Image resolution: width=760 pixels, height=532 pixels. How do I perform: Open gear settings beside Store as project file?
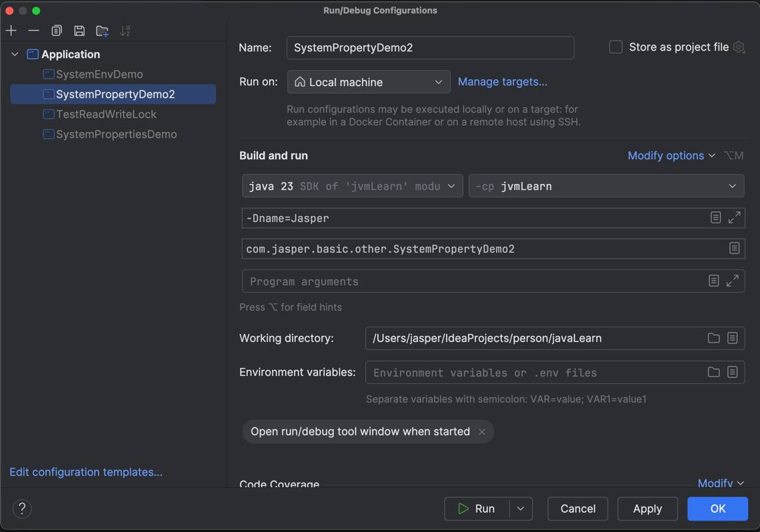739,47
